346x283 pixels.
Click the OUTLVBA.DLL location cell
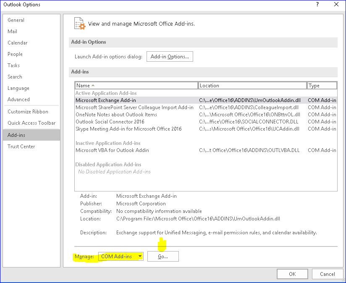[x=249, y=150]
